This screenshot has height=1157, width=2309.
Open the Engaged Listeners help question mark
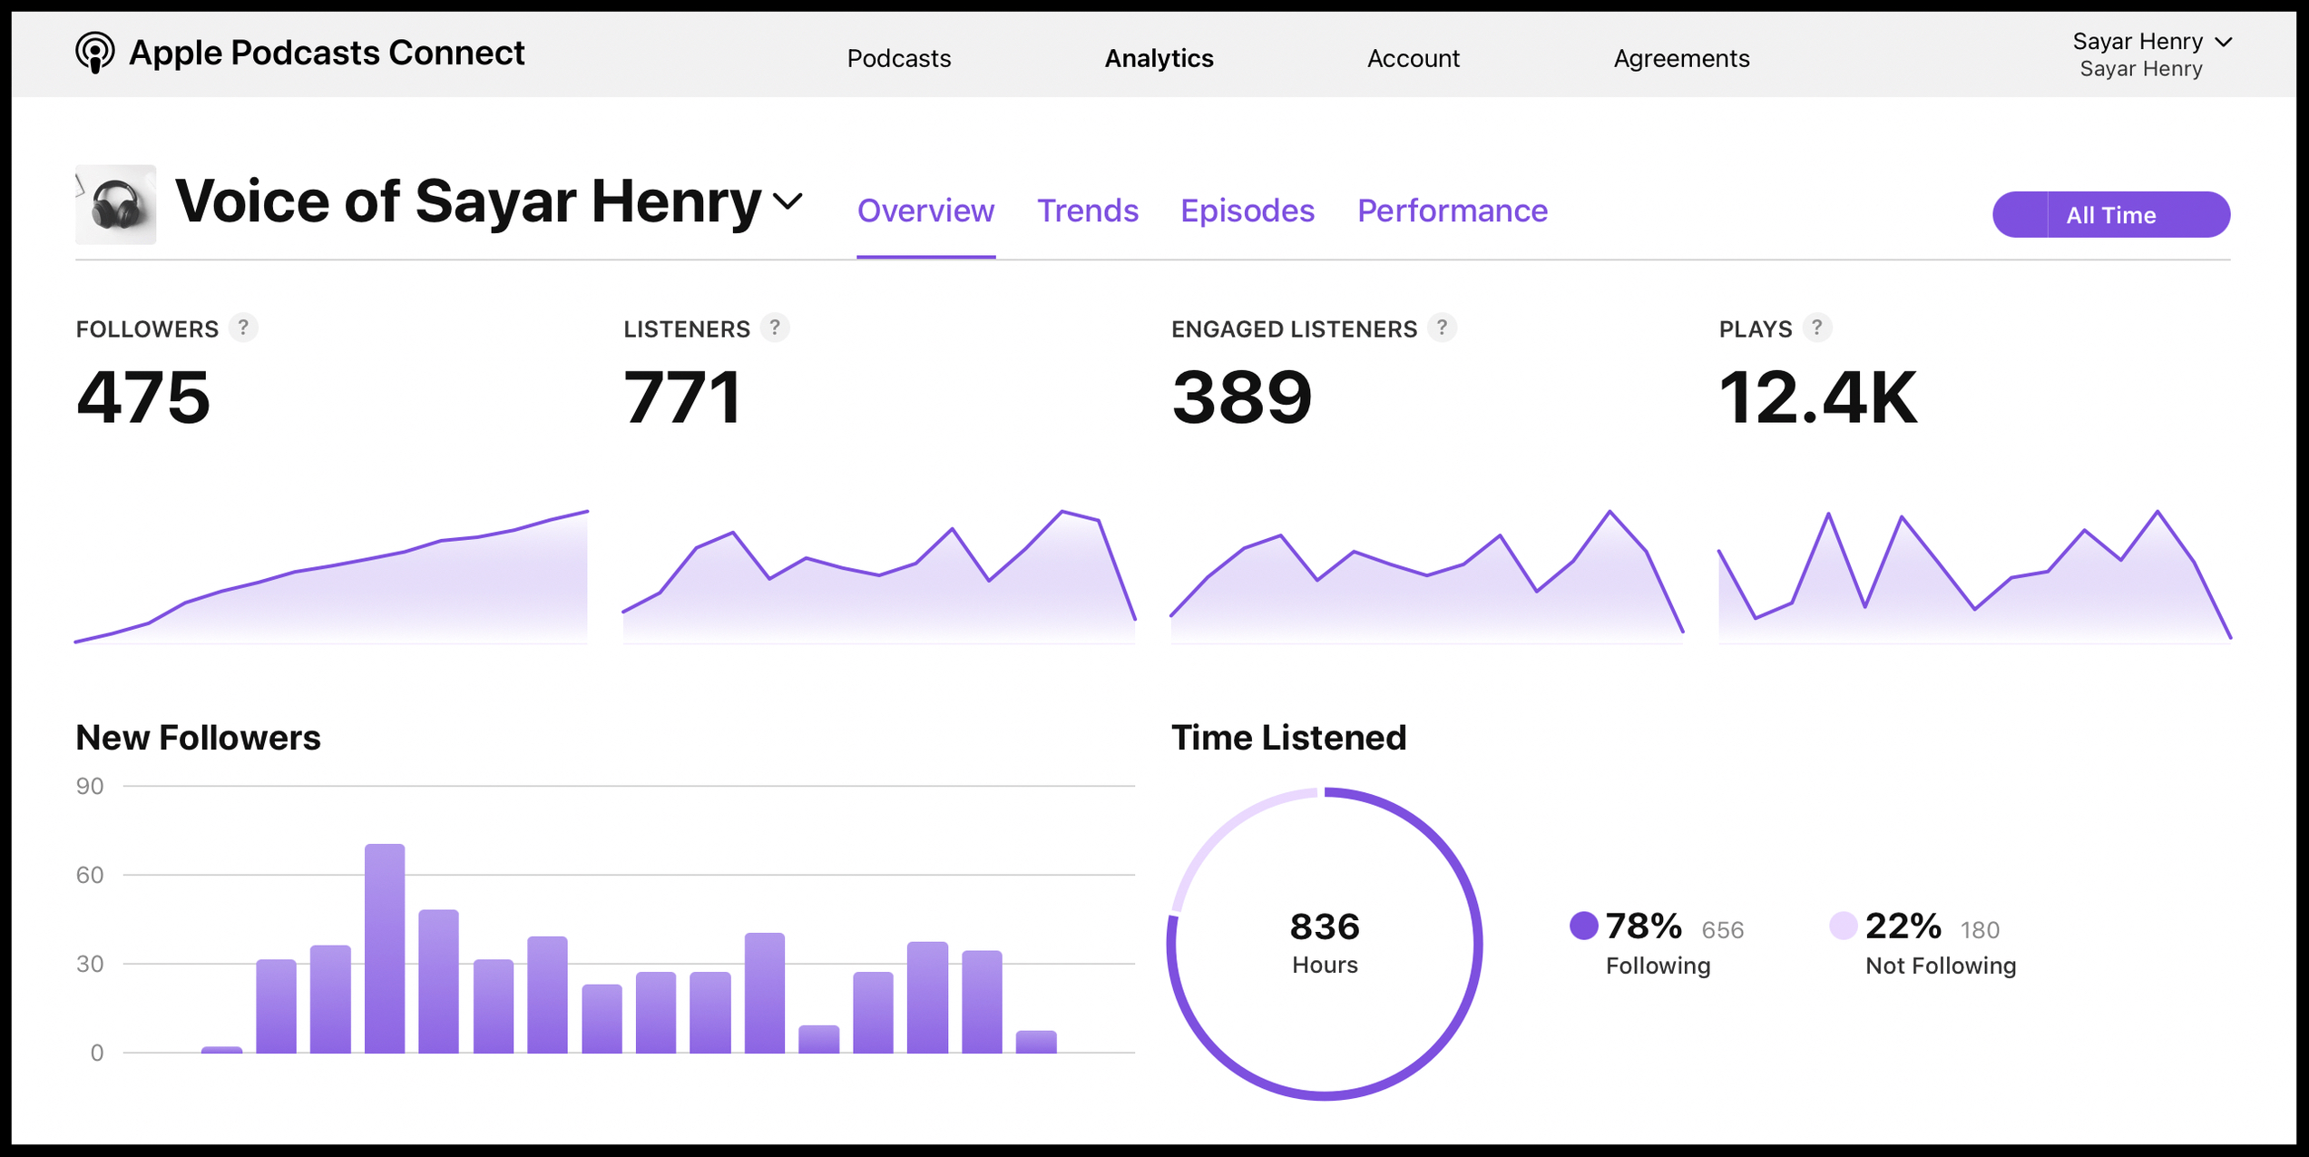1441,328
